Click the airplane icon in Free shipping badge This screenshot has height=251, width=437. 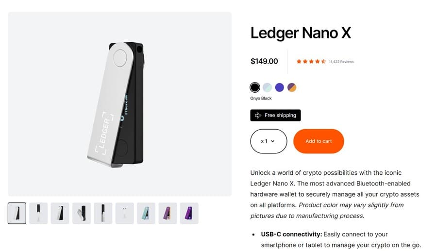[258, 116]
